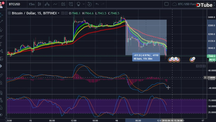Image resolution: width=216 pixels, height=122 pixels.
Task: Click the high value H7964.6
Action: (x=88, y=13)
